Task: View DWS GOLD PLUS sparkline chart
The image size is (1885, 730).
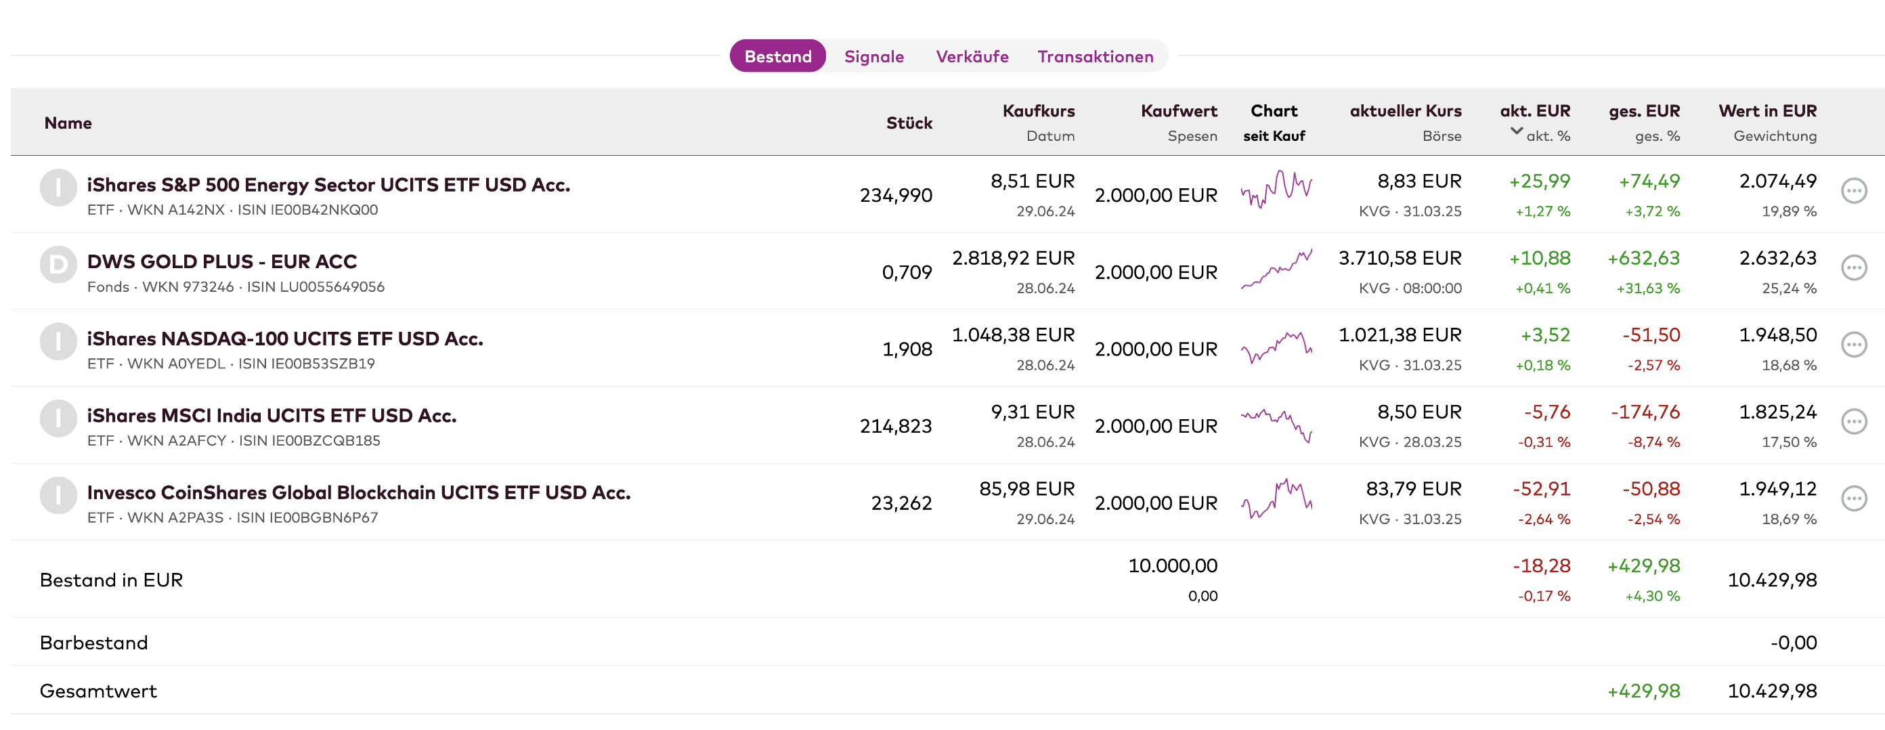Action: coord(1276,269)
